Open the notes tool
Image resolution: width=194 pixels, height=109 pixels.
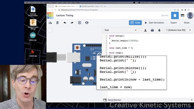pyautogui.click(x=79, y=23)
